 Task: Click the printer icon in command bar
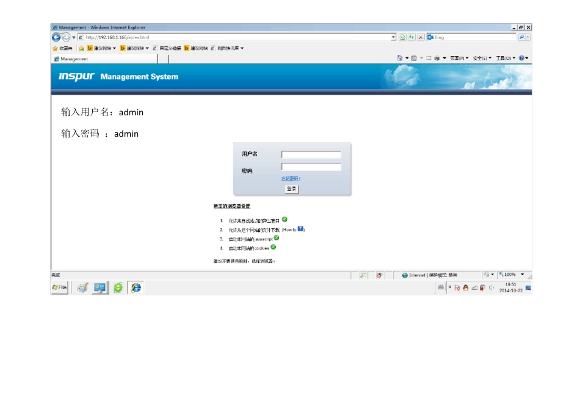coord(437,58)
